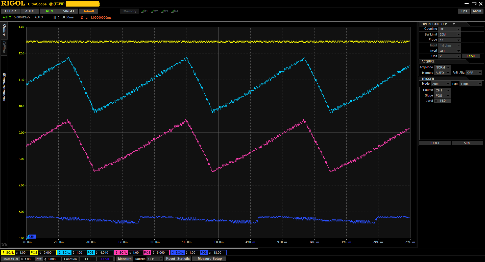Click the channel 1 position value -9.000

click(x=47, y=253)
